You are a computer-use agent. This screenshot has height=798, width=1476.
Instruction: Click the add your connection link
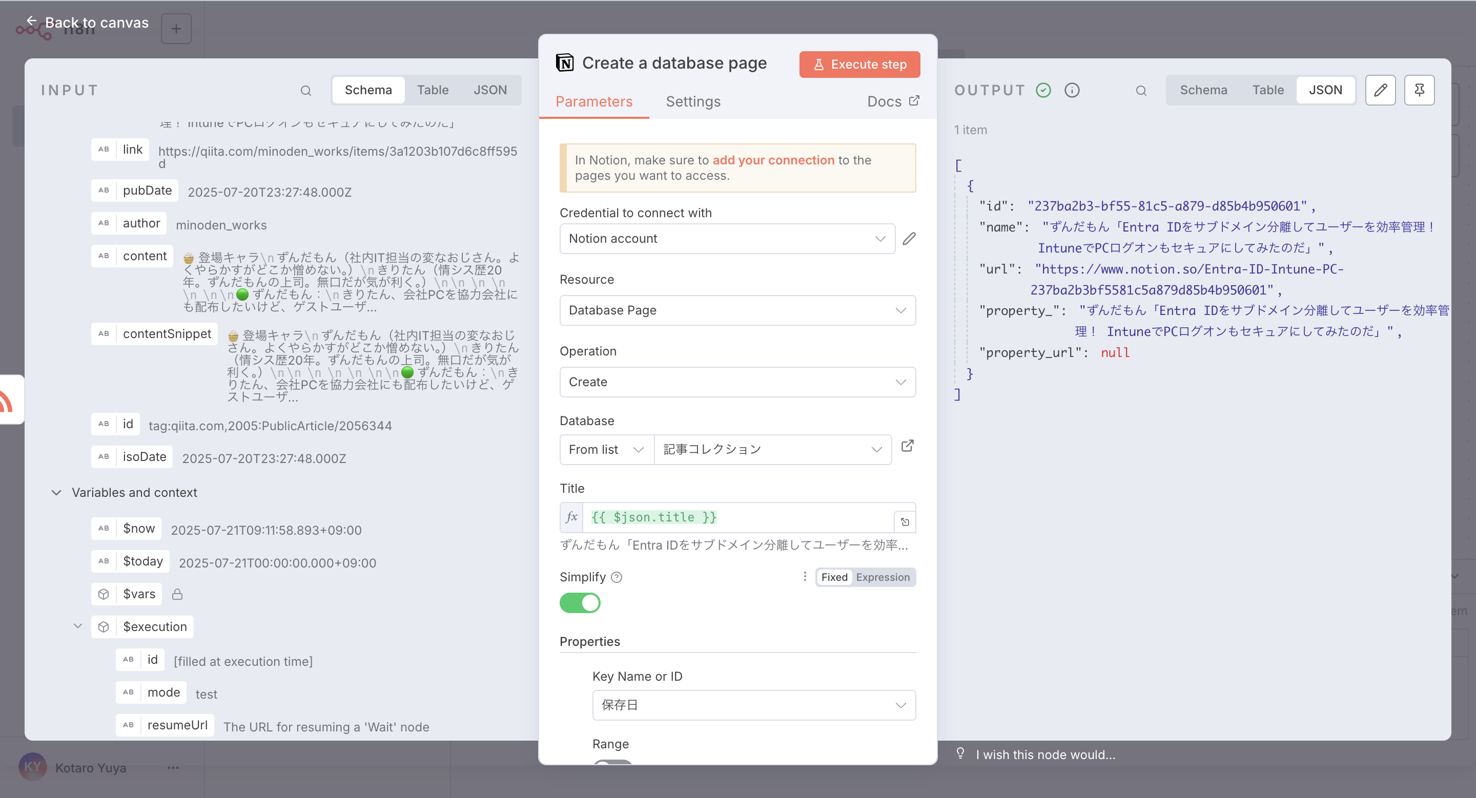(x=773, y=160)
